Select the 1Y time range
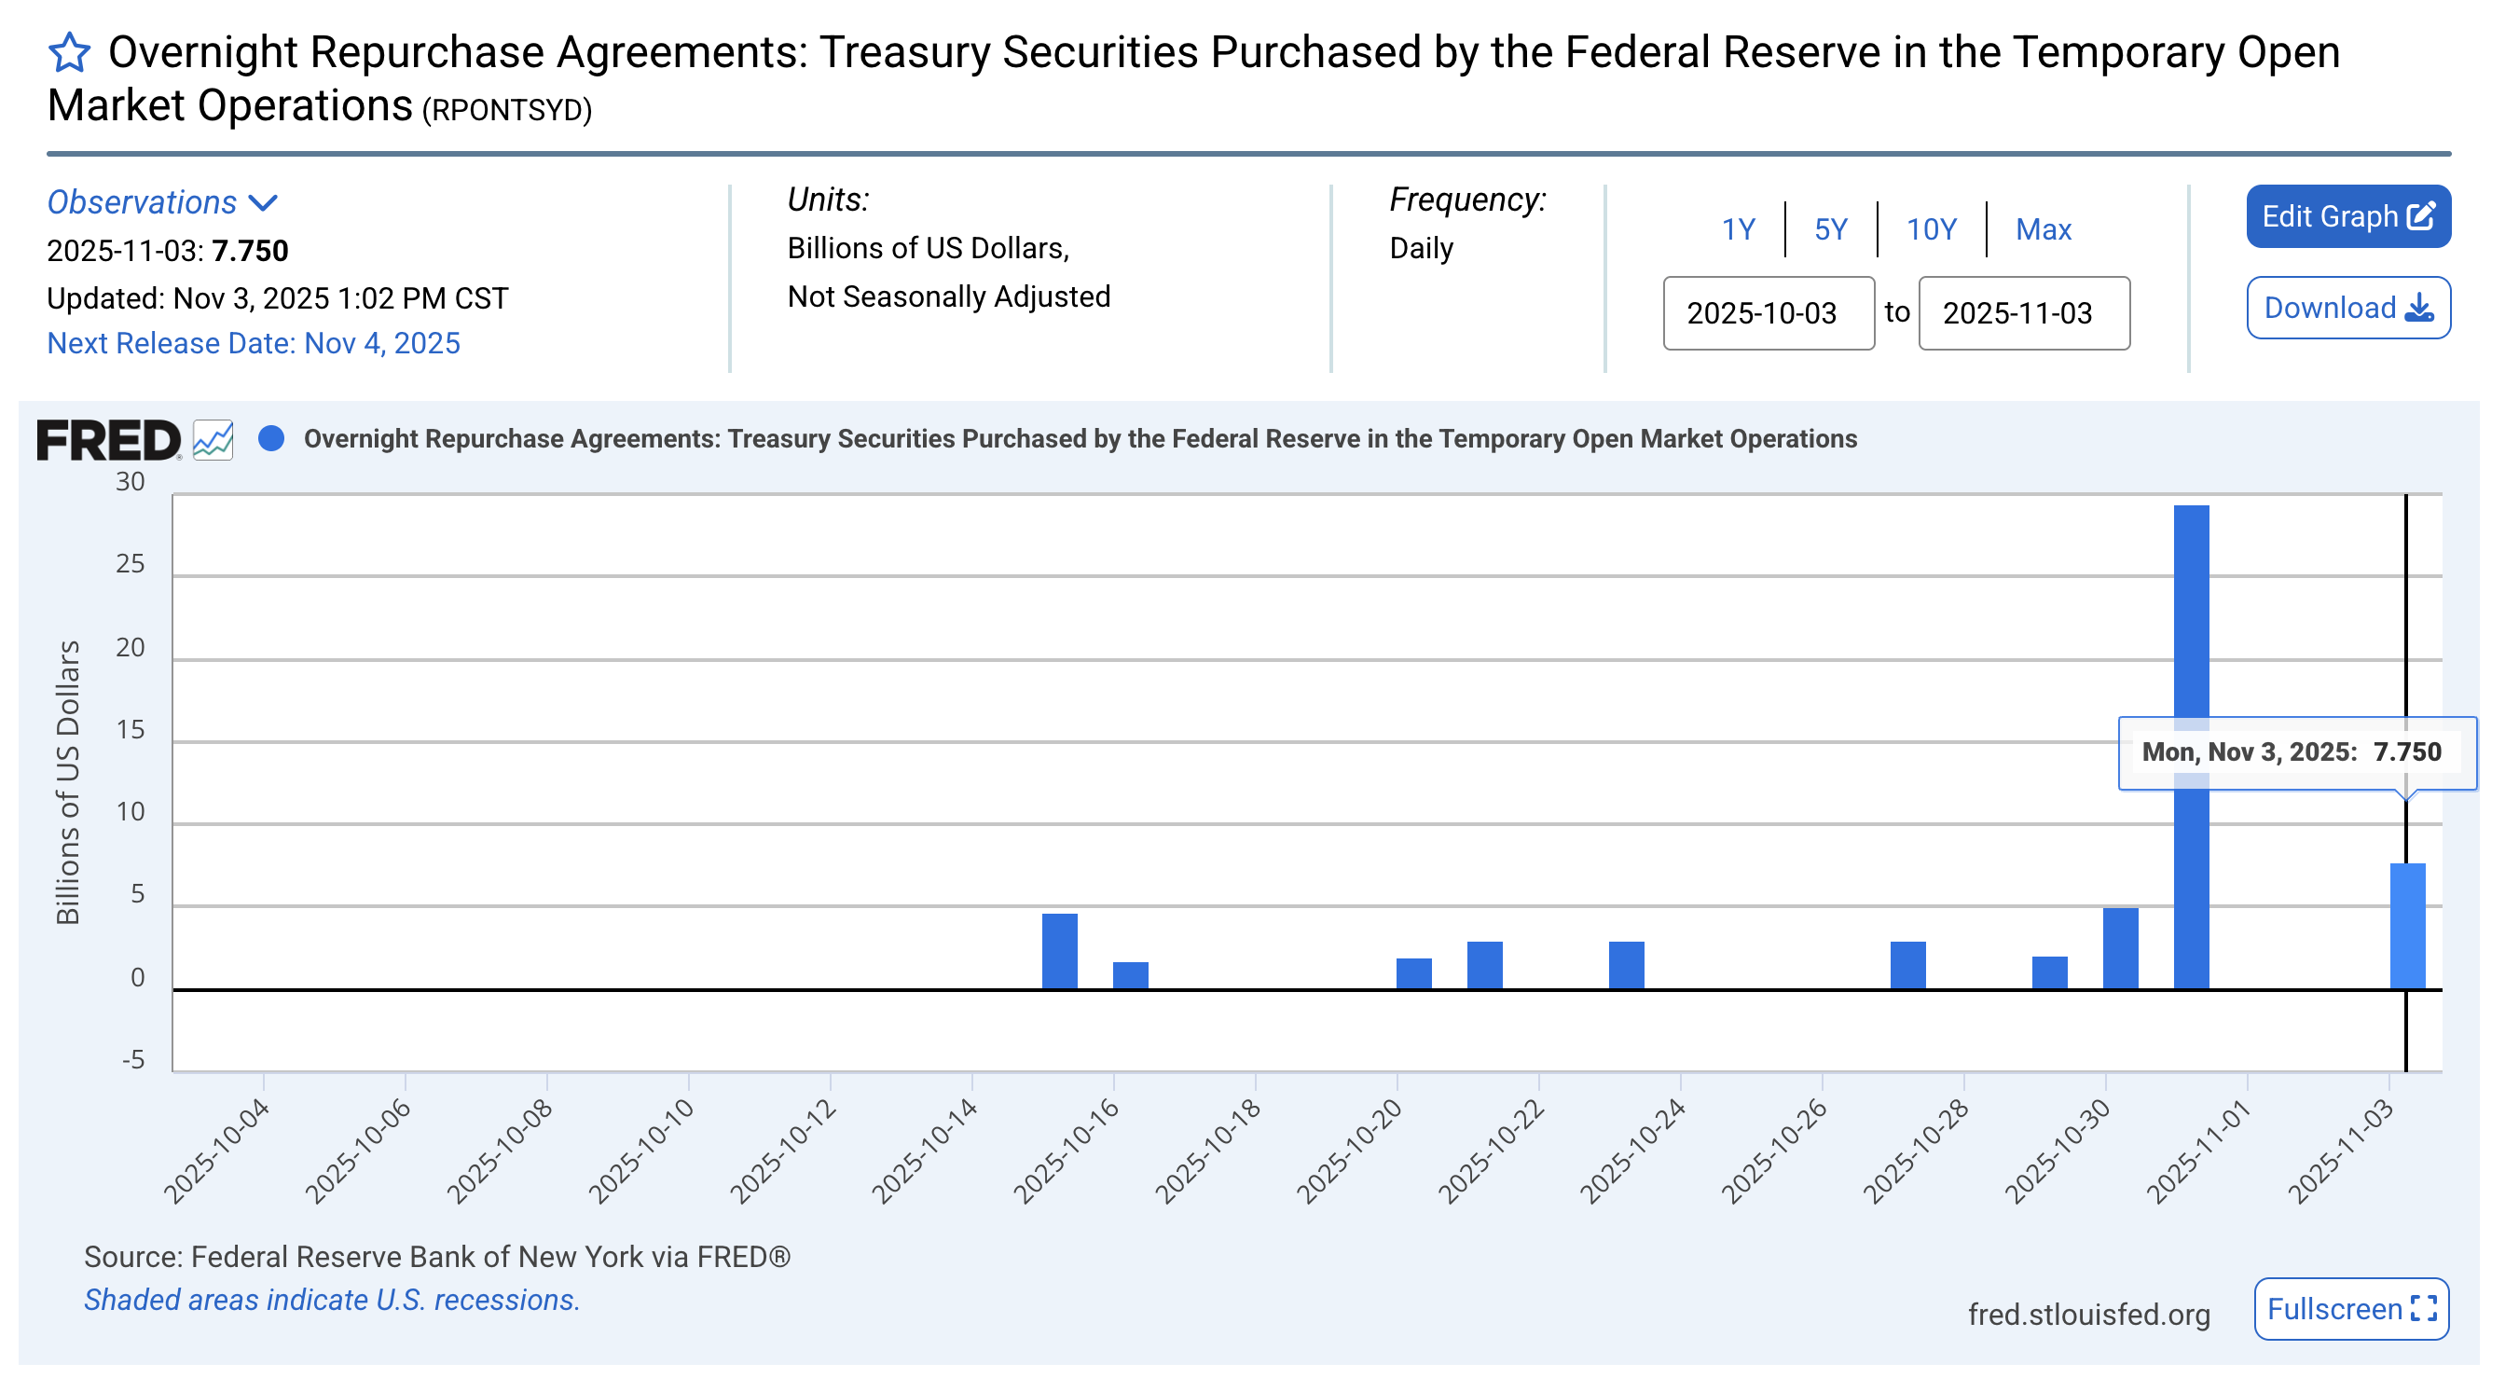The width and height of the screenshot is (2519, 1378). tap(1740, 228)
